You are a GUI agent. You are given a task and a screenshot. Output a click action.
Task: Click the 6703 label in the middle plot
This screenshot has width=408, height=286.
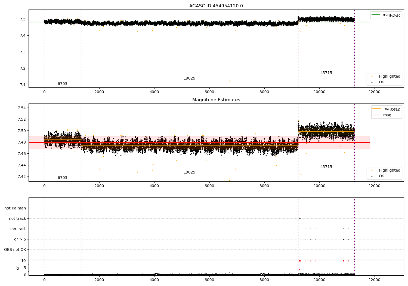click(x=62, y=178)
